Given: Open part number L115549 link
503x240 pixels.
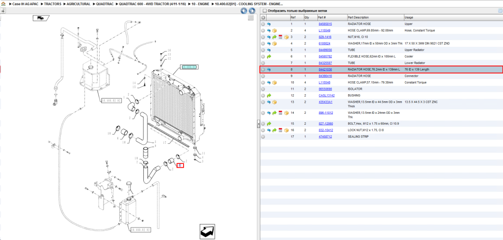Looking at the screenshot, I should click(324, 31).
